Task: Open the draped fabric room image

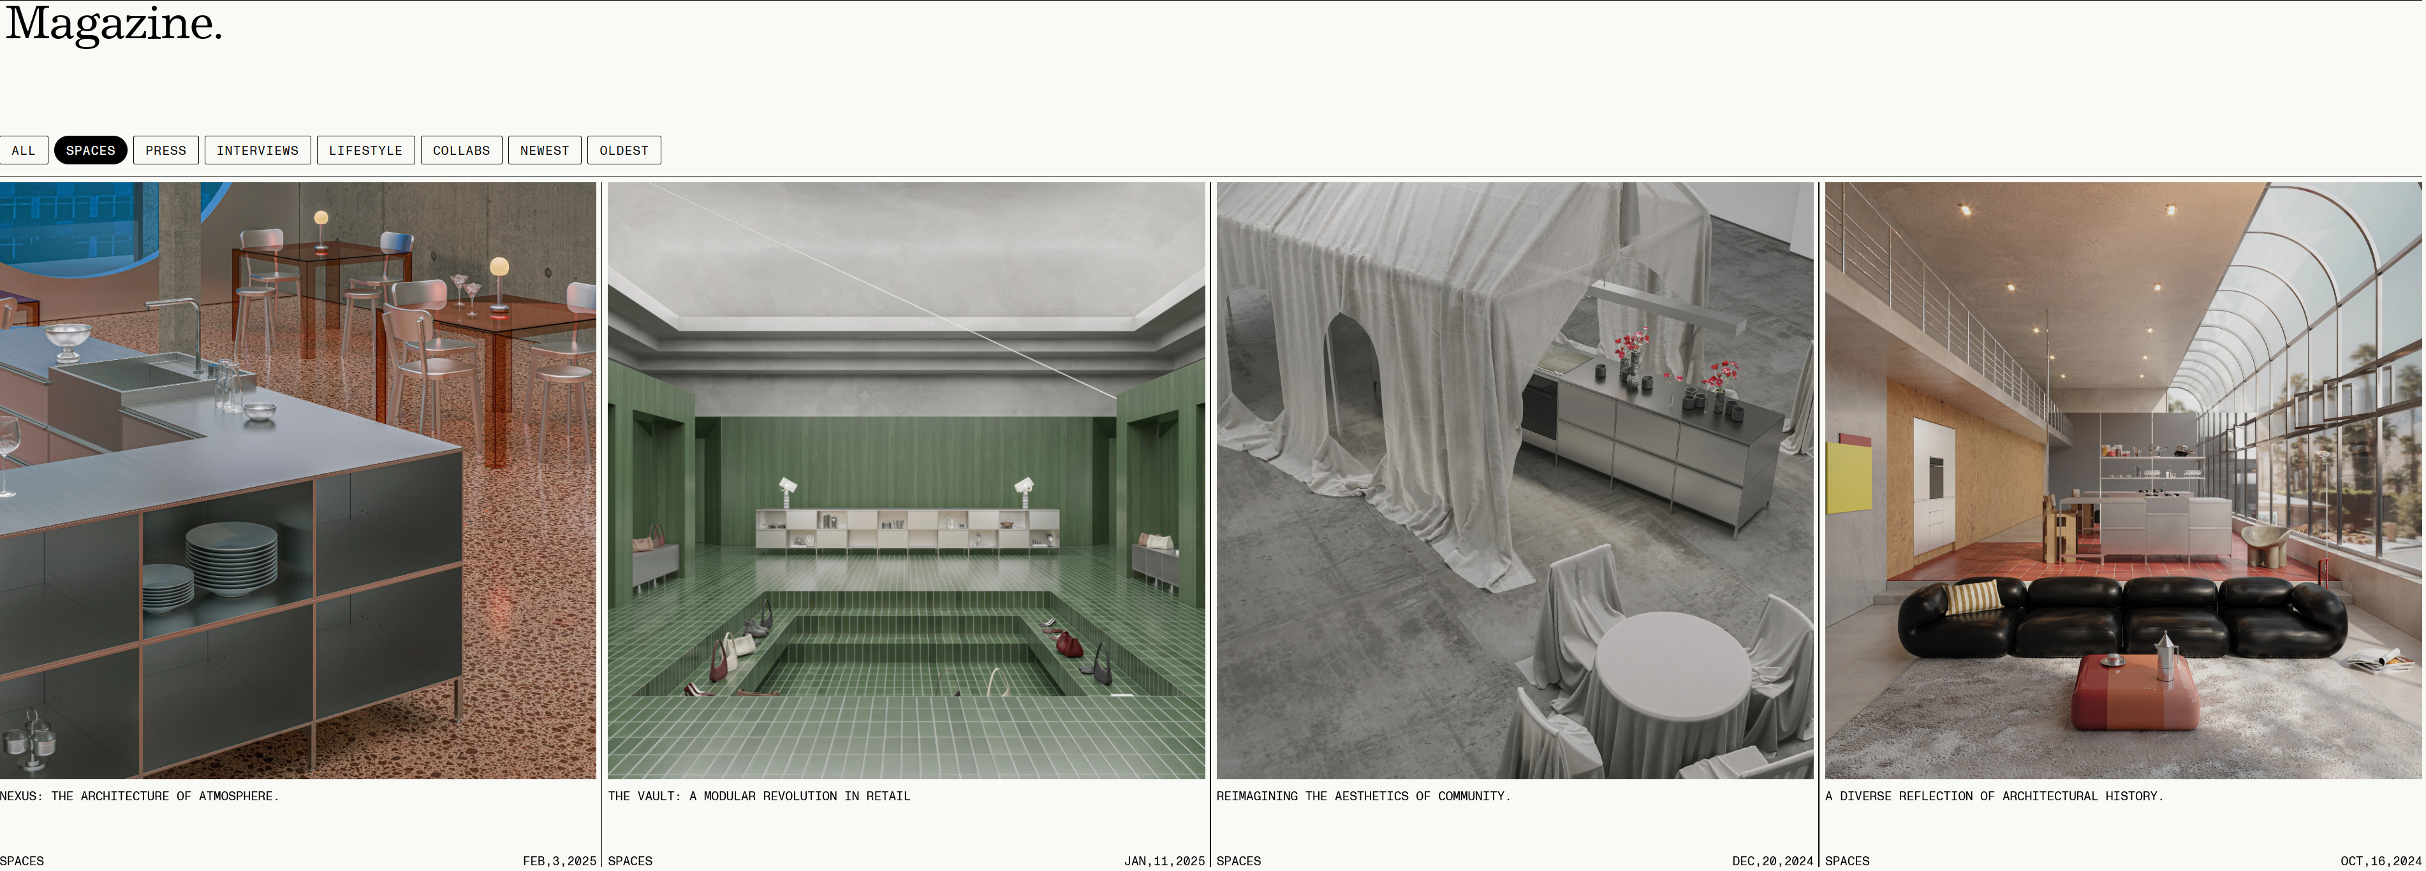Action: click(1515, 480)
